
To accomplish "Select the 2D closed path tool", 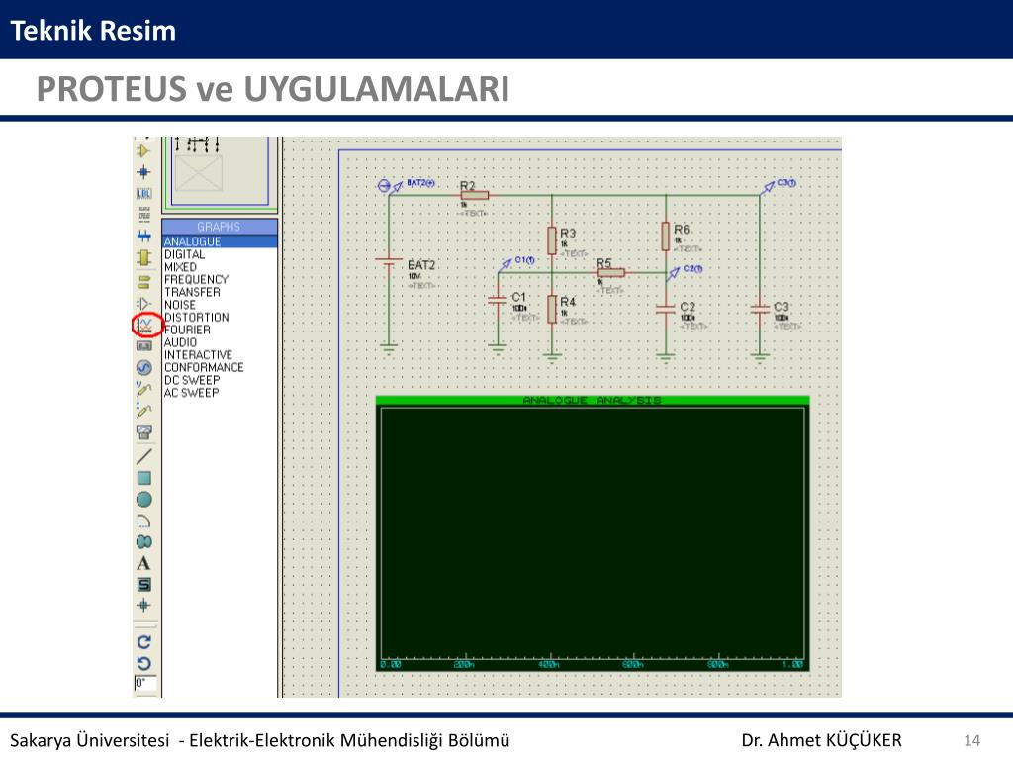I will coord(143,541).
